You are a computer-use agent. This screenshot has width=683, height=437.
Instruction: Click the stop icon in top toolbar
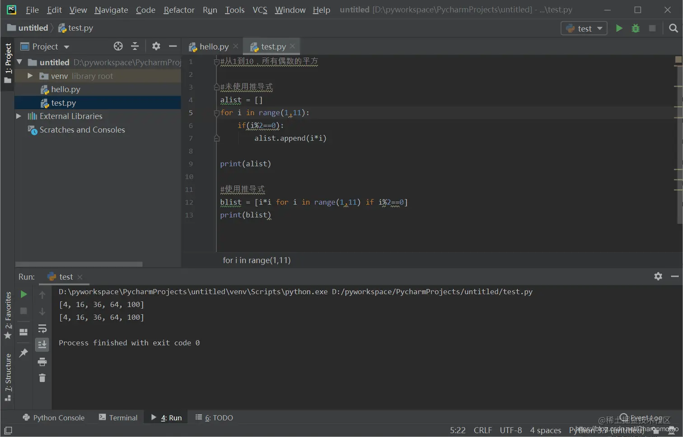(x=652, y=28)
